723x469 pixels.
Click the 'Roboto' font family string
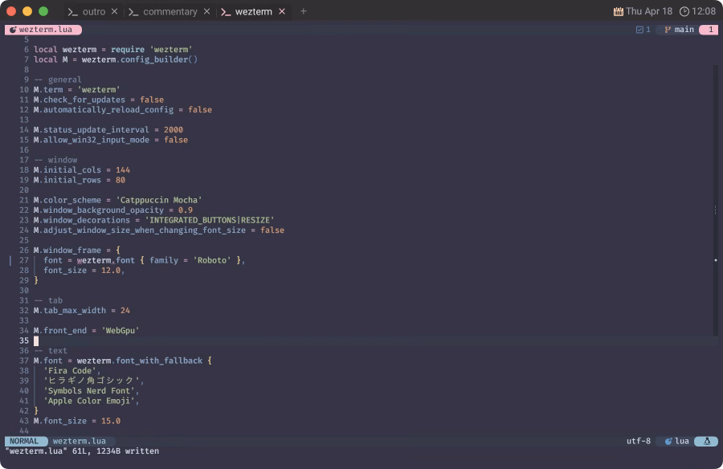pyautogui.click(x=211, y=260)
